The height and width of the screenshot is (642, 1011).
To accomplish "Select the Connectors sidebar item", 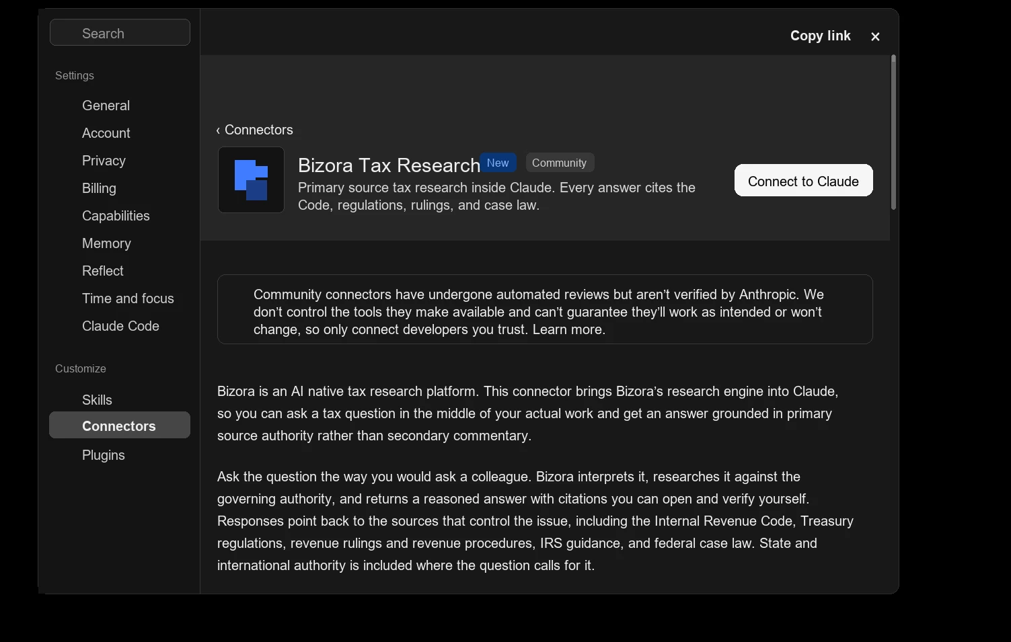I will tap(120, 426).
